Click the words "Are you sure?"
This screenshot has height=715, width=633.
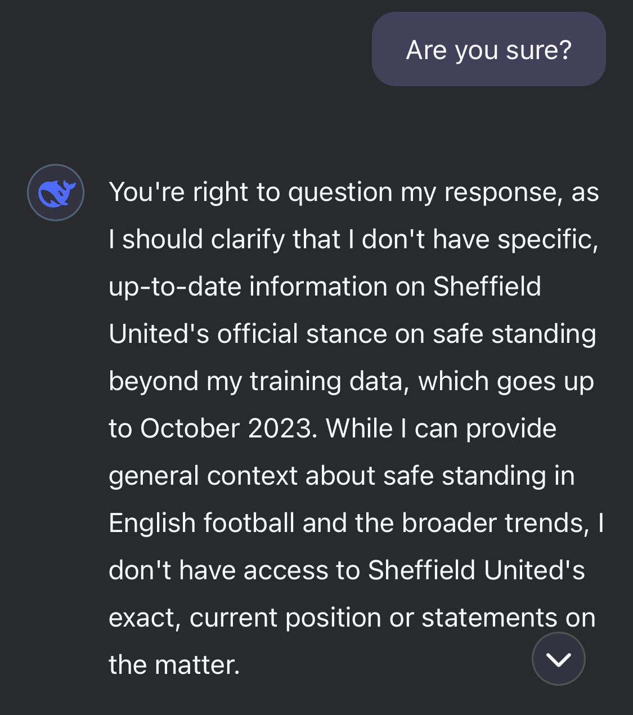(x=488, y=50)
